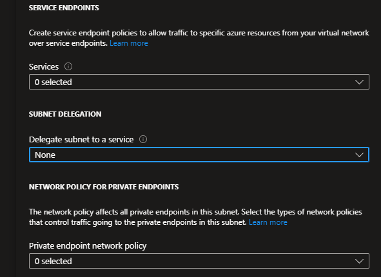The width and height of the screenshot is (381, 277).
Task: Click 'The network policy affects' description paragraph
Action: 195,217
